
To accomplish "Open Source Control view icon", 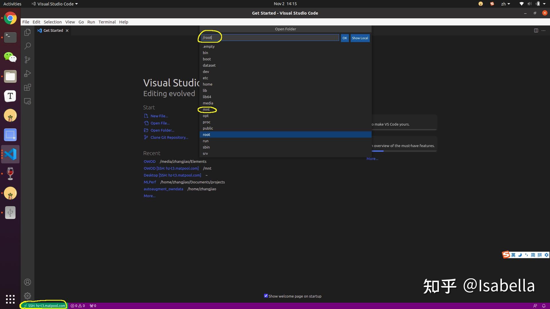I will coord(27,60).
